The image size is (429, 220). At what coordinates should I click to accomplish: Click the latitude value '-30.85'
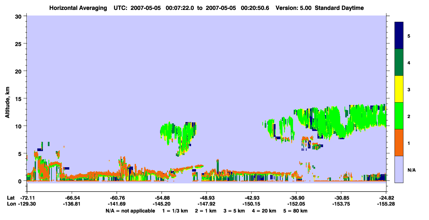pyautogui.click(x=341, y=198)
